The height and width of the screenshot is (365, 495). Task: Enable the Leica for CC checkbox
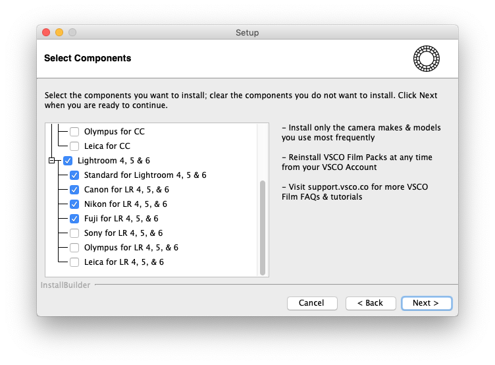(74, 146)
